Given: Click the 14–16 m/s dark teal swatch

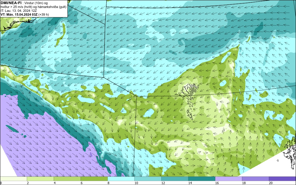Looking at the screenshot, I should point(202,178).
